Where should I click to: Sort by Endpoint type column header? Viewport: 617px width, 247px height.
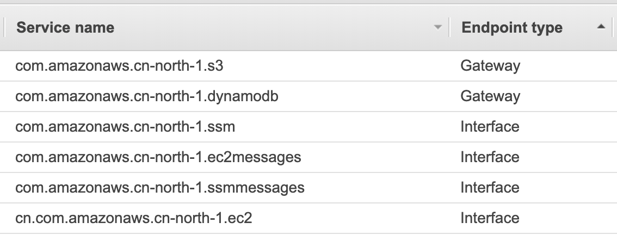point(511,28)
